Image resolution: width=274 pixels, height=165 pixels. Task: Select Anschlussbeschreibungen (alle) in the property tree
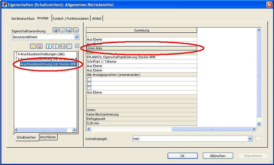click(42, 54)
